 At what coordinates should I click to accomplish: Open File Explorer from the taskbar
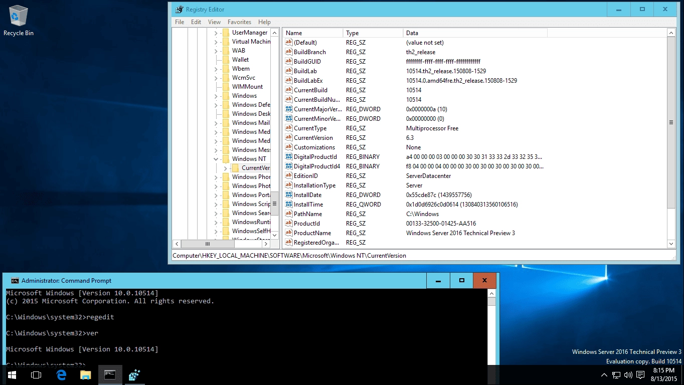86,375
